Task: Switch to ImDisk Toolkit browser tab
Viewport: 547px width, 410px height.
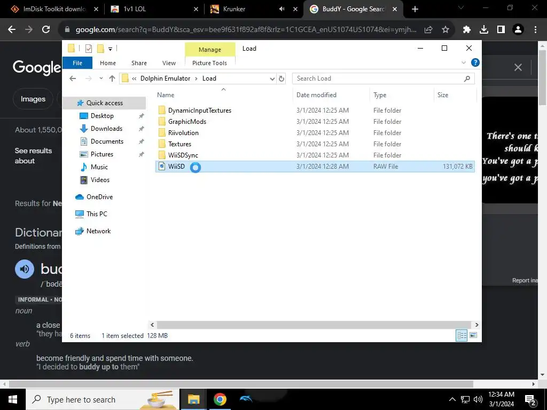Action: (x=54, y=9)
